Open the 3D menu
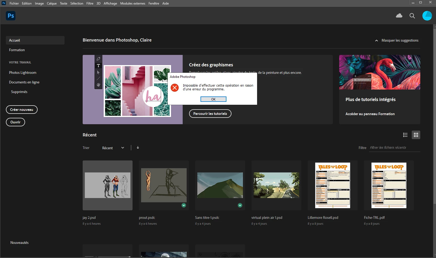 pyautogui.click(x=98, y=3)
